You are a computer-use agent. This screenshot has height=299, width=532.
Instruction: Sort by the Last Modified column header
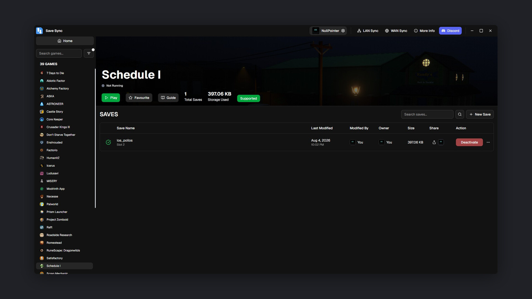tap(322, 128)
